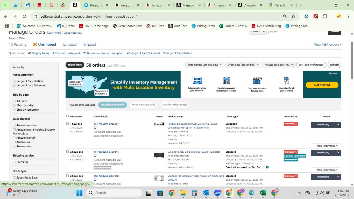Open the browser zoom magnifier icon
The width and height of the screenshot is (354, 199).
[285, 16]
